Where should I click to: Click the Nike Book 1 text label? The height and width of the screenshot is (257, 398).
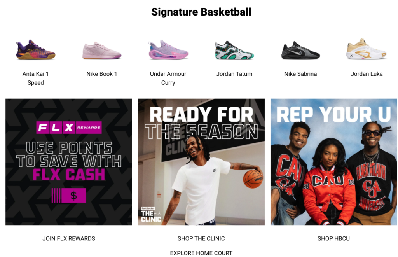(102, 74)
